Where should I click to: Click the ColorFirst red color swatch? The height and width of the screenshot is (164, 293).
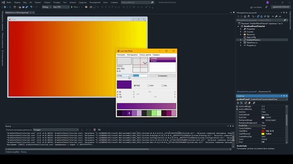click(263, 131)
